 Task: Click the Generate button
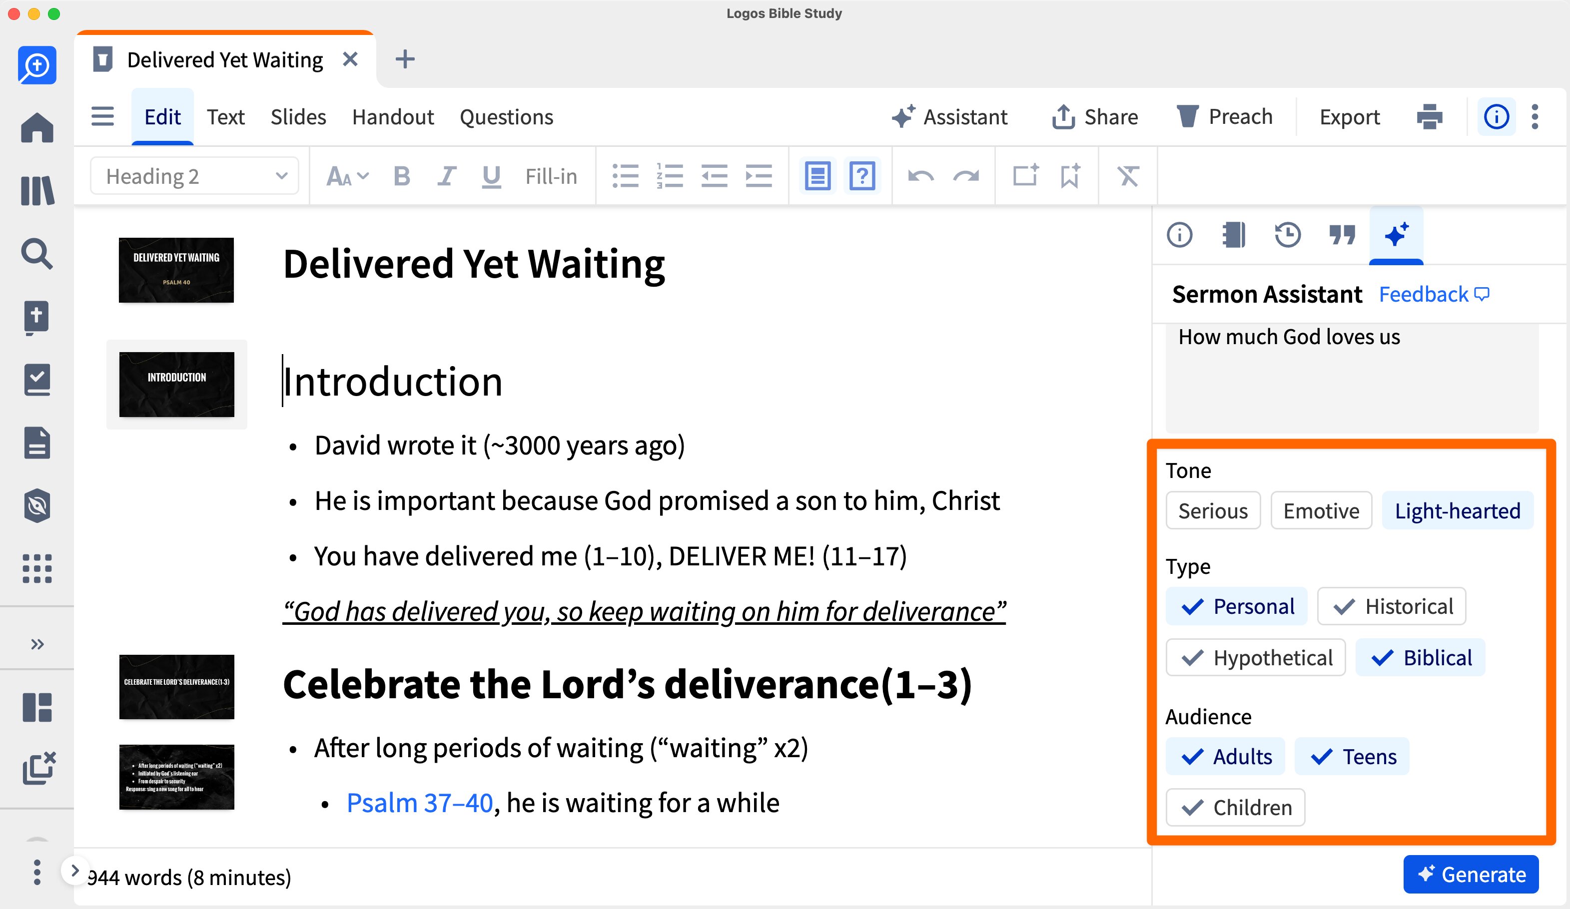[1471, 874]
